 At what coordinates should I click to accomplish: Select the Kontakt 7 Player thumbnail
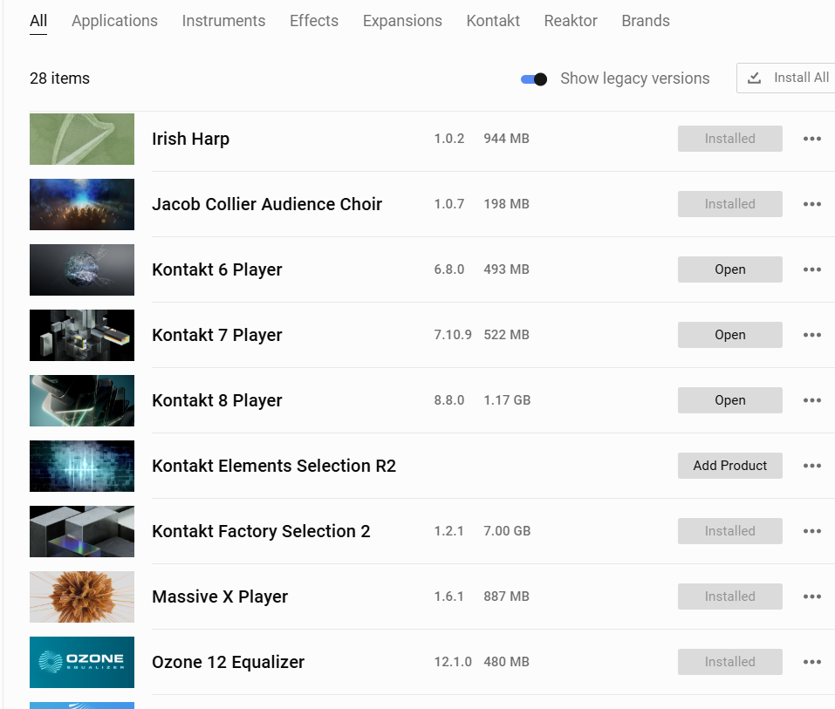82,336
